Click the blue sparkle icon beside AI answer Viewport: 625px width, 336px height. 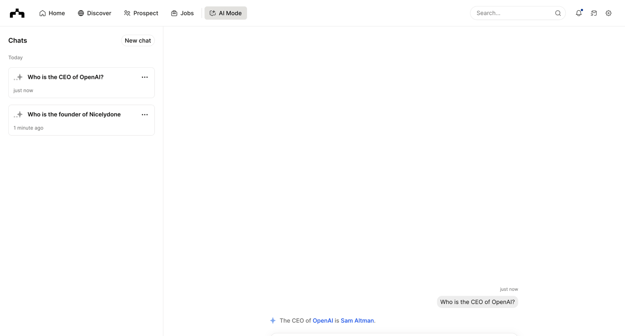click(x=273, y=321)
